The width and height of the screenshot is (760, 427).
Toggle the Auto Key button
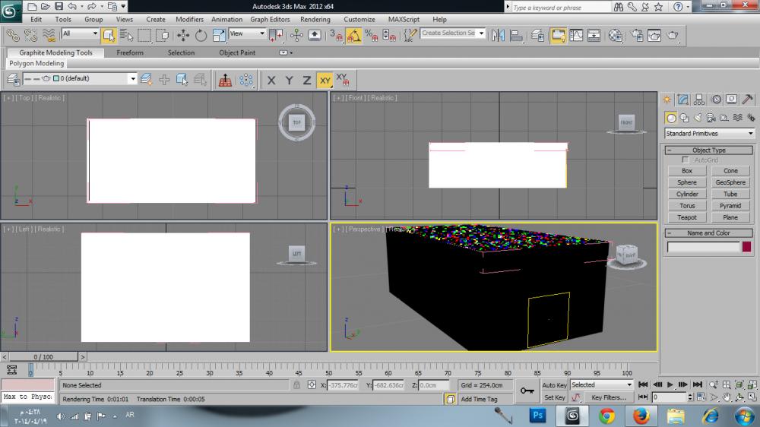(554, 385)
